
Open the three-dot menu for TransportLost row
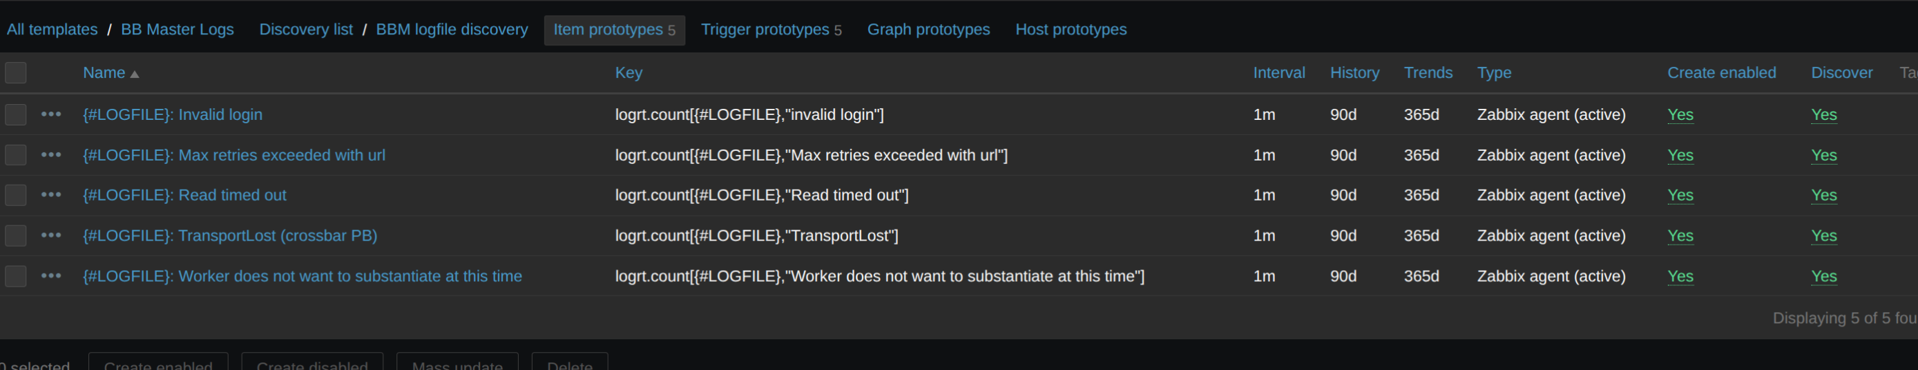point(50,236)
